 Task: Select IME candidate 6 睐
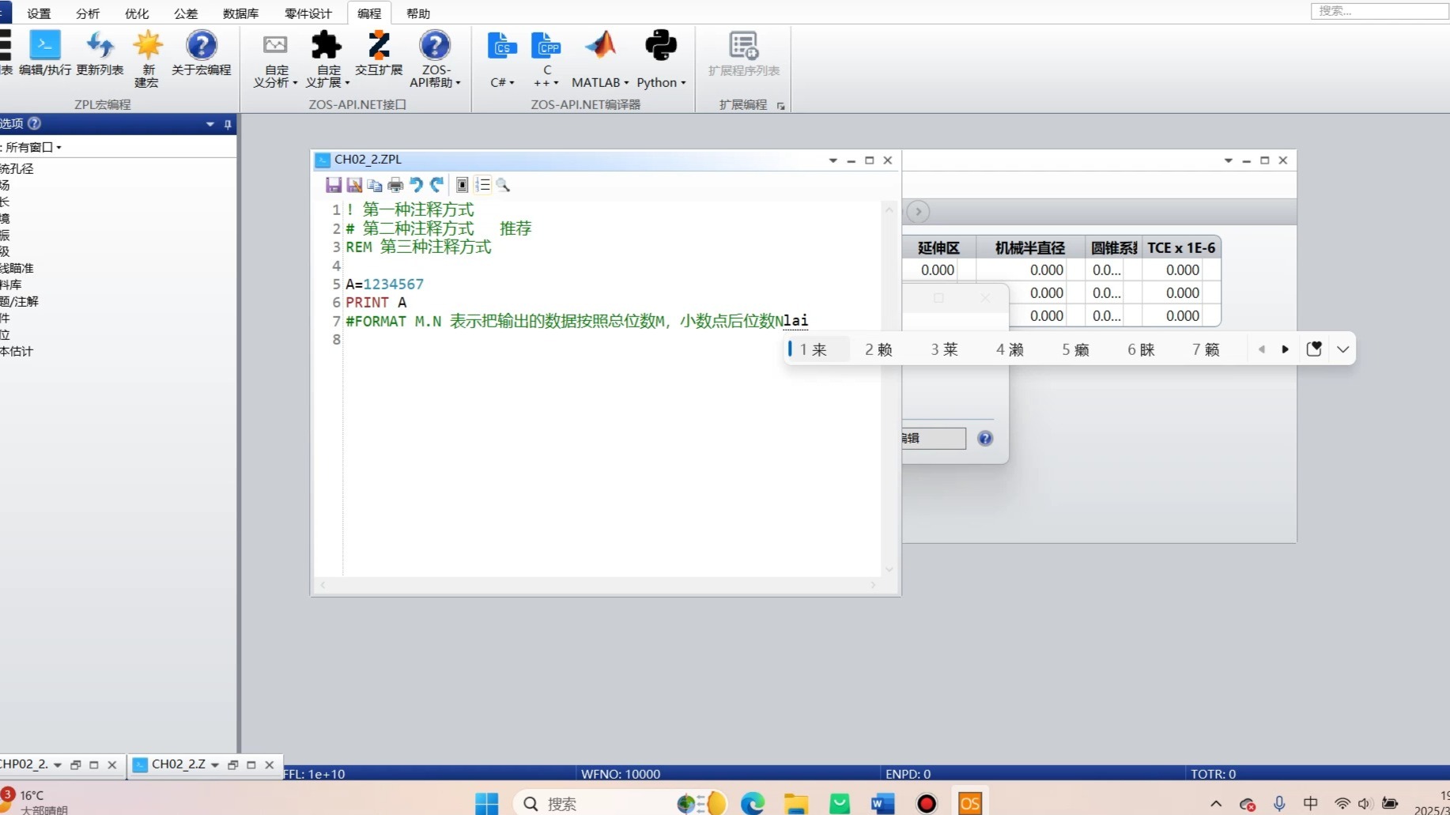pyautogui.click(x=1141, y=349)
